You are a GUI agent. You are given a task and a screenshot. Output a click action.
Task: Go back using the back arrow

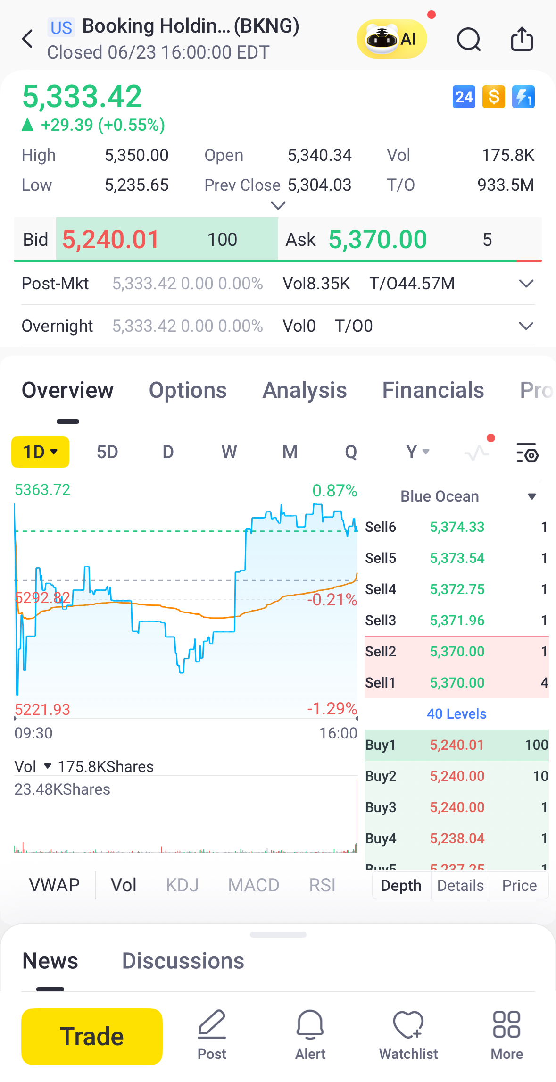coord(27,39)
